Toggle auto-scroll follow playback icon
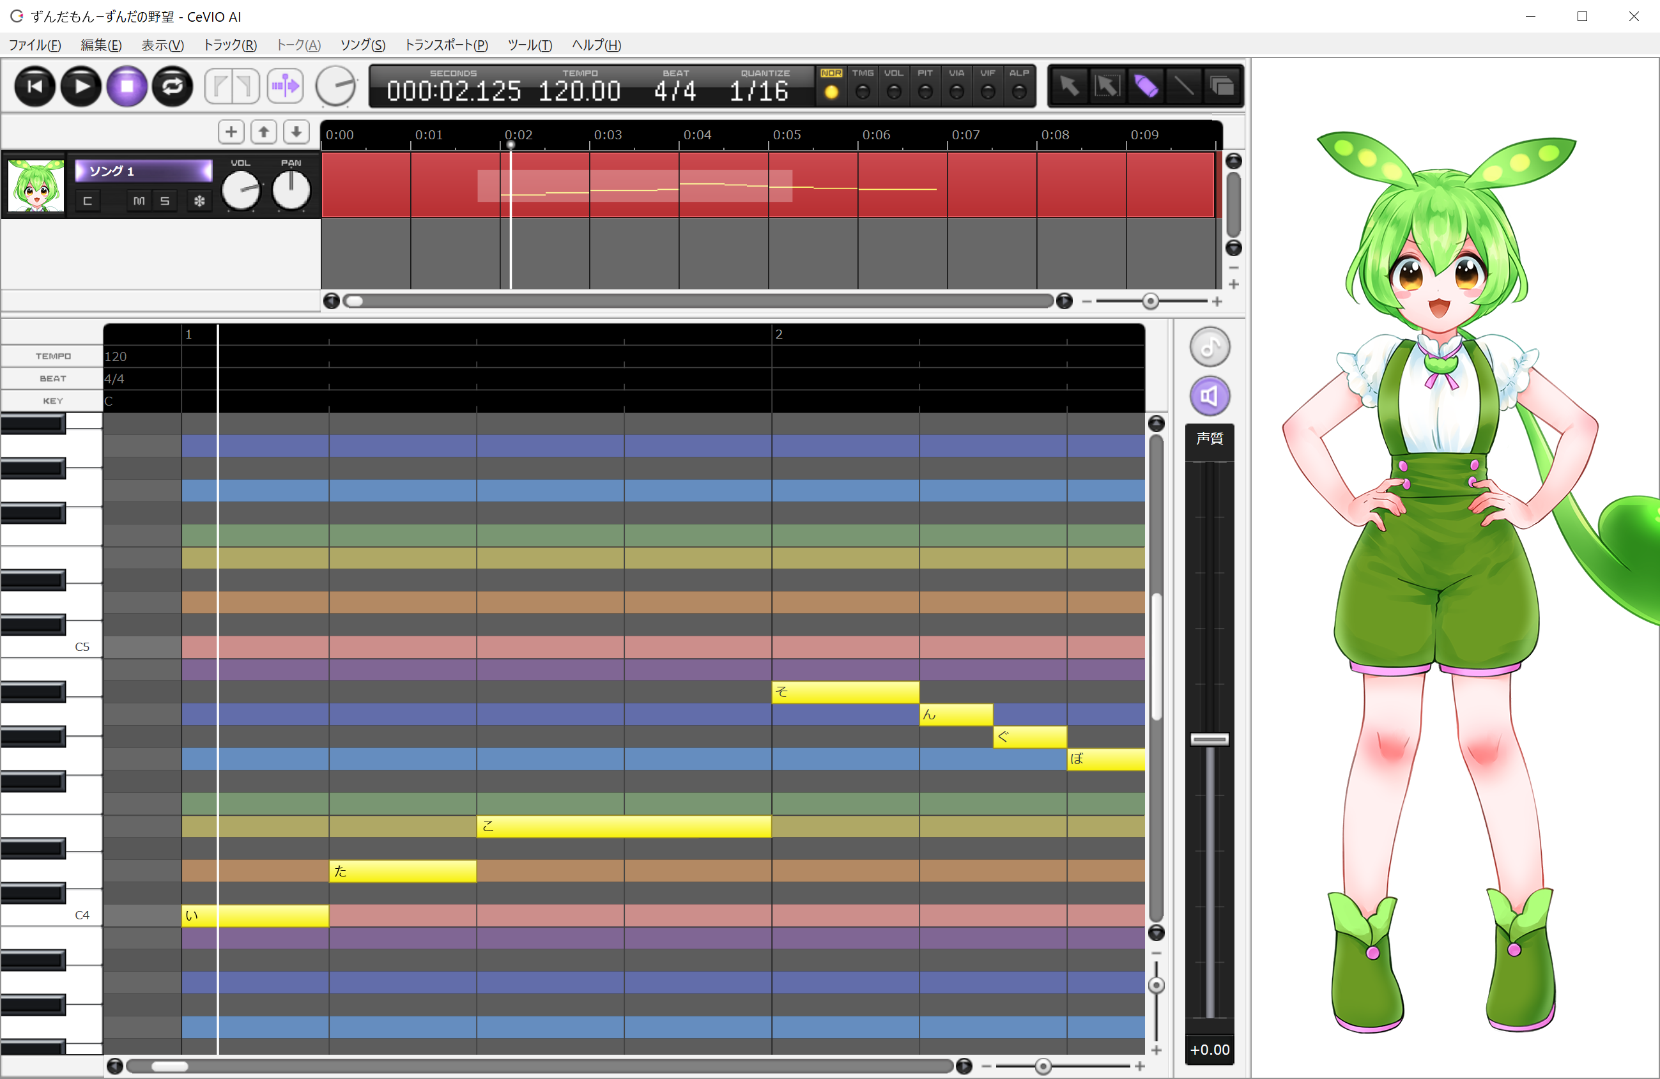 (x=285, y=86)
